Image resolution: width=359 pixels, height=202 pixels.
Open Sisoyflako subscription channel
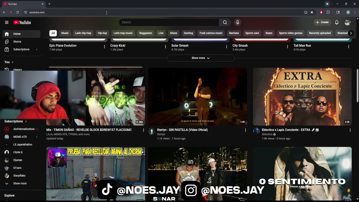(21, 176)
